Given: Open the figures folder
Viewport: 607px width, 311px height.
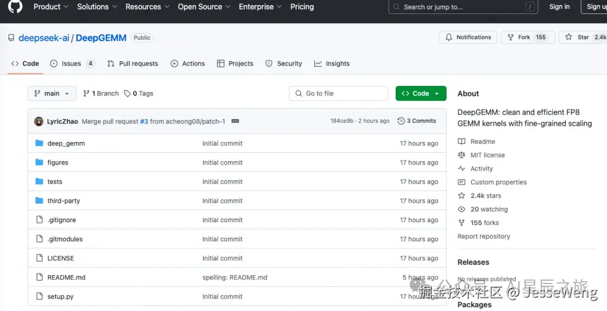Looking at the screenshot, I should click(58, 162).
